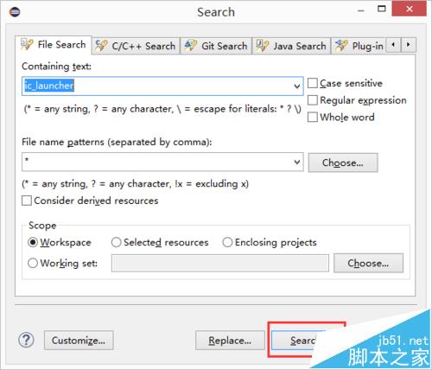This screenshot has width=432, height=370.
Task: Select Selected resources scope
Action: (x=116, y=242)
